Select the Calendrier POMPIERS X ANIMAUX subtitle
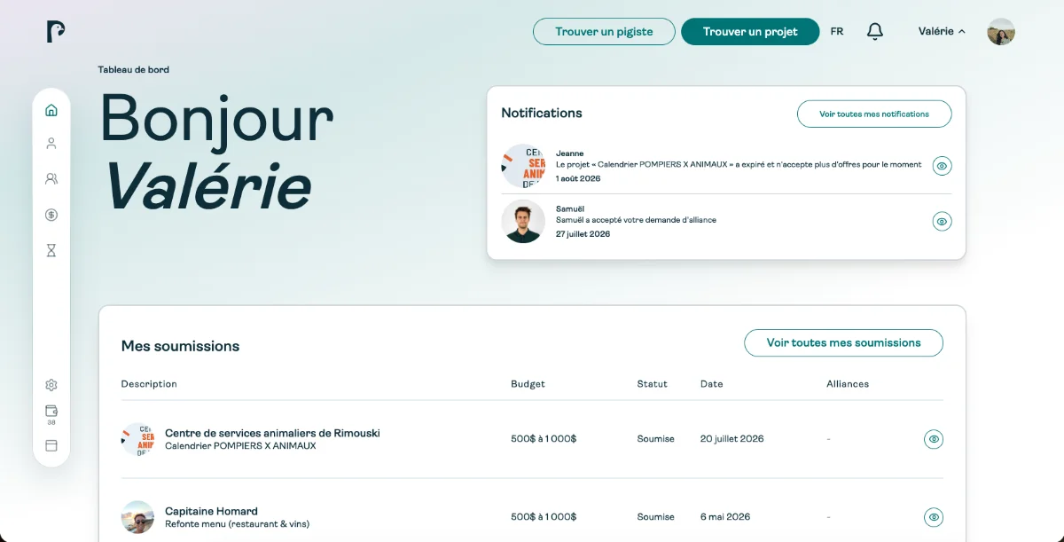 point(240,446)
